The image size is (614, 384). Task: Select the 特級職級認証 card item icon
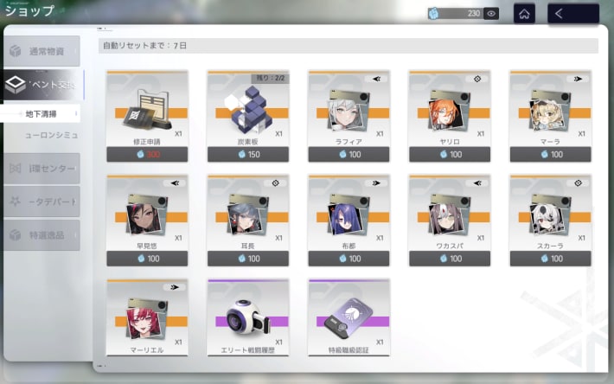[x=349, y=319]
